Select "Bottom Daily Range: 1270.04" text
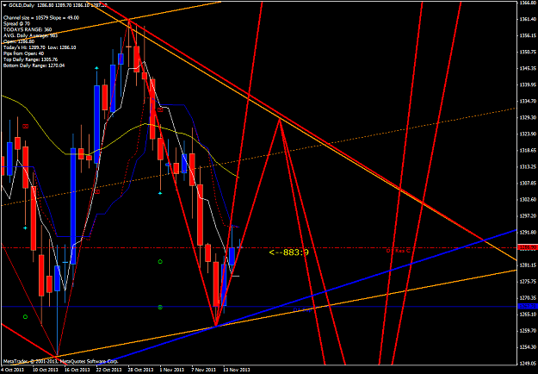 coord(34,65)
